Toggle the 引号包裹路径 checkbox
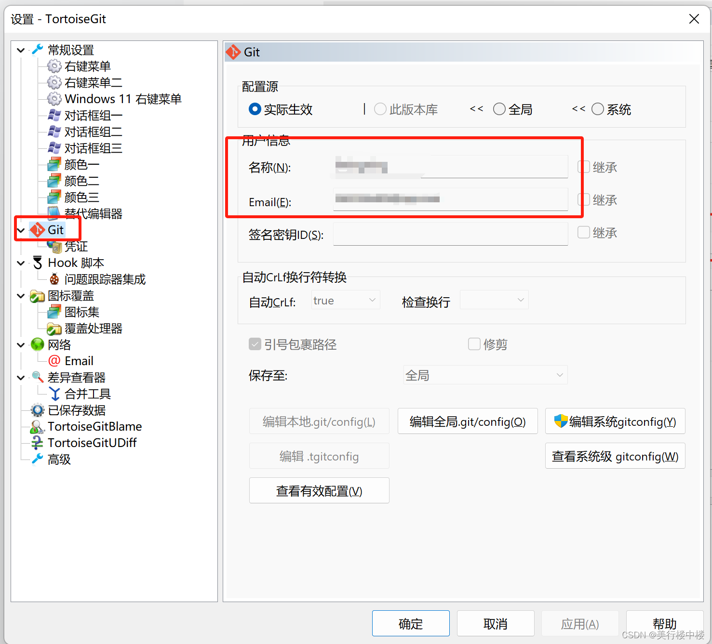 coord(255,344)
